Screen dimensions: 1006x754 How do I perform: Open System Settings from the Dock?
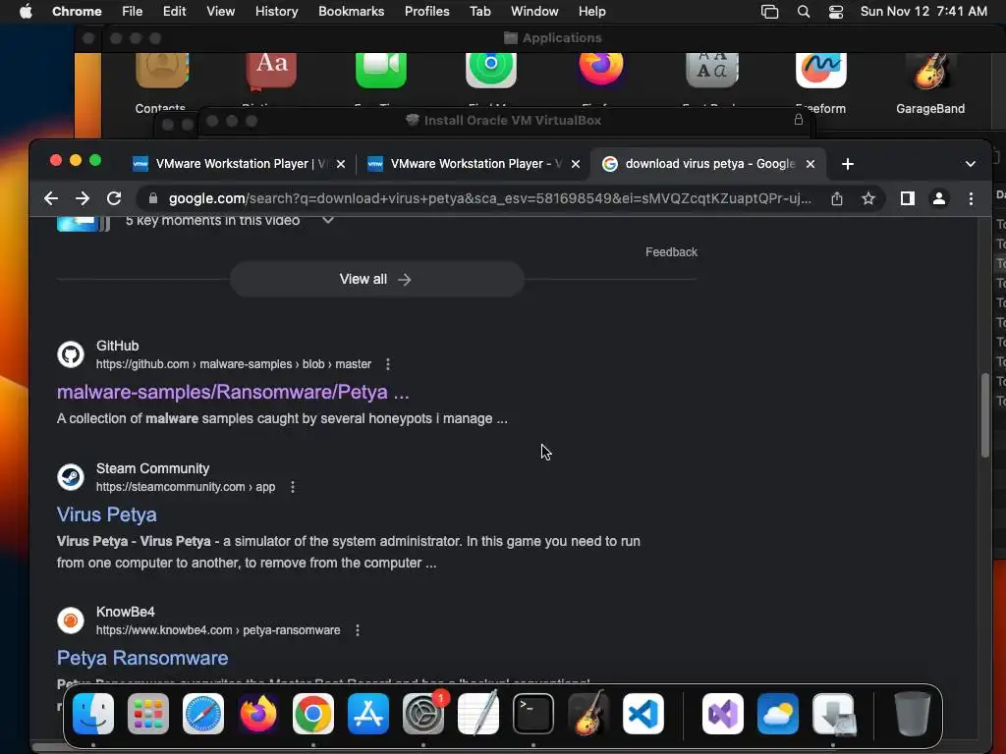tap(423, 714)
